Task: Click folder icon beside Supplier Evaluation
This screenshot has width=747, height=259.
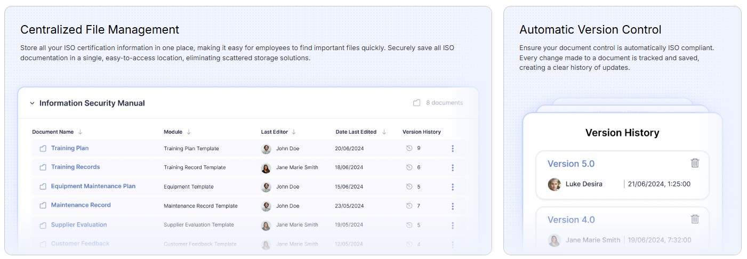Action: pyautogui.click(x=43, y=225)
